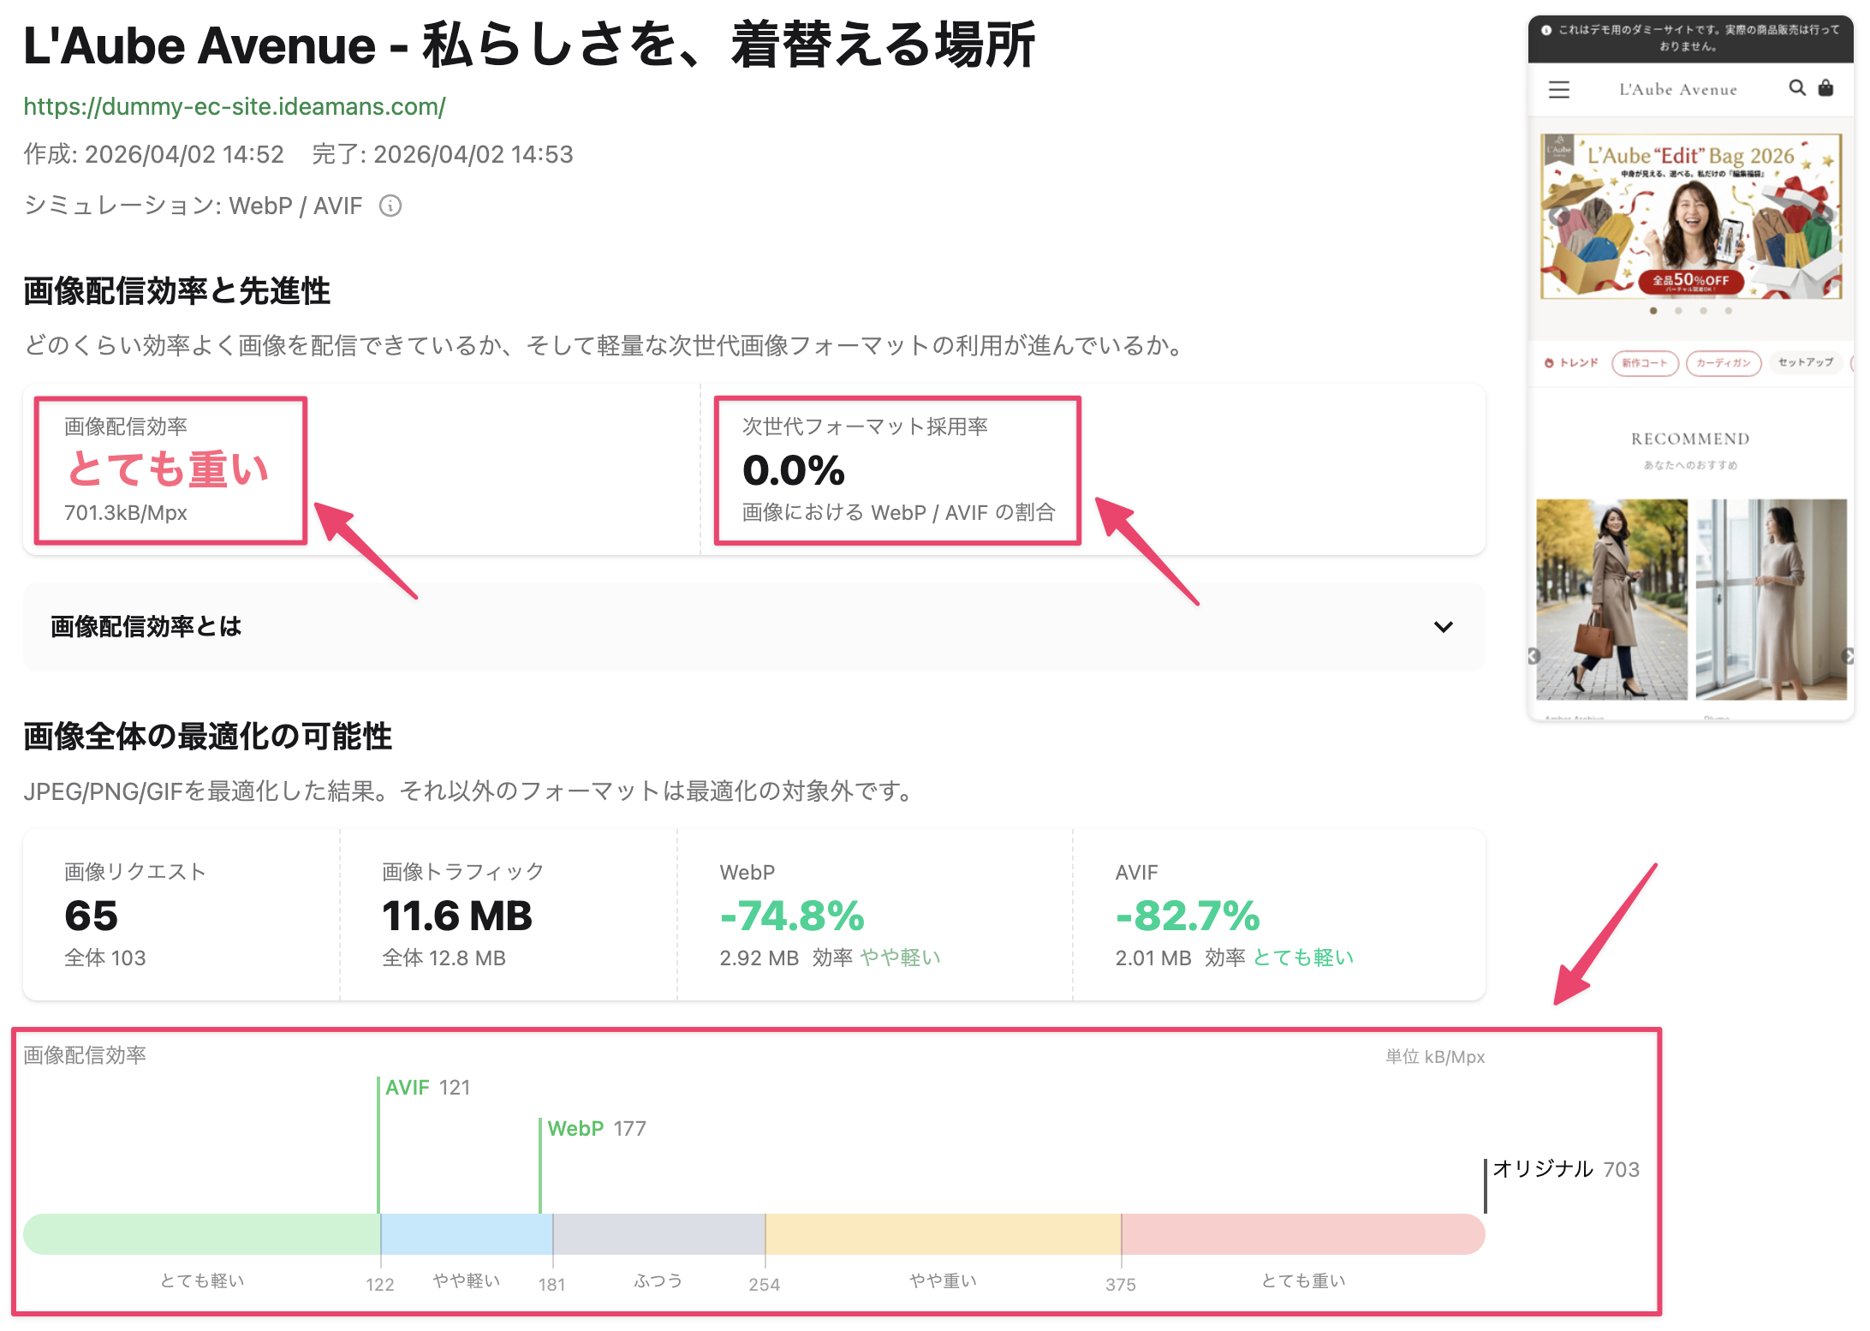Image resolution: width=1870 pixels, height=1331 pixels.
Task: Click the previous arrow on the hero carousel
Action: 1558,215
